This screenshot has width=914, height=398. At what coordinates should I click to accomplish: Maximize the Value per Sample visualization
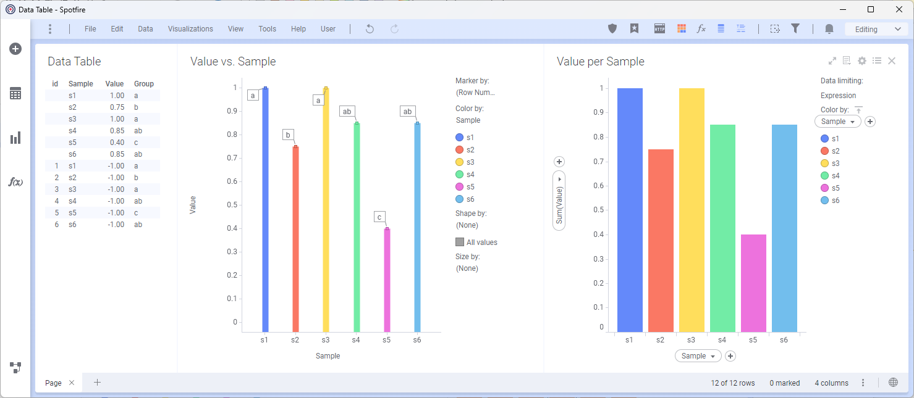pyautogui.click(x=832, y=61)
